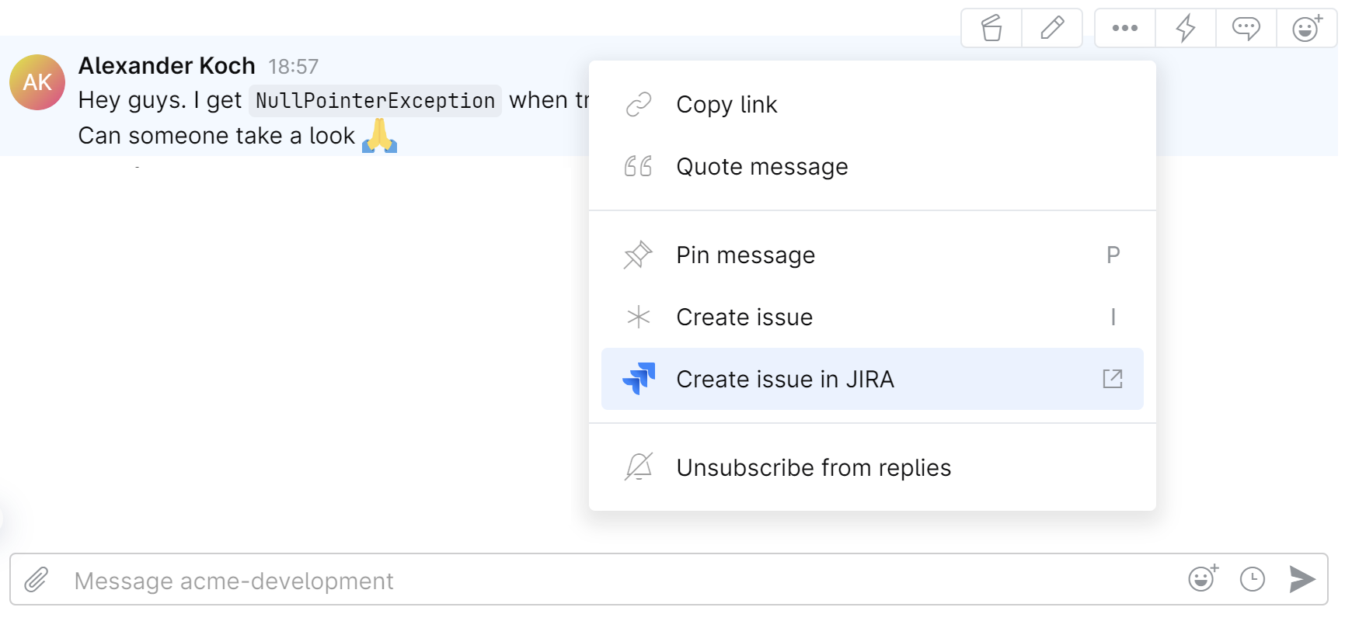Image resolution: width=1345 pixels, height=628 pixels.
Task: Open emoji picker in message input
Action: (1203, 578)
